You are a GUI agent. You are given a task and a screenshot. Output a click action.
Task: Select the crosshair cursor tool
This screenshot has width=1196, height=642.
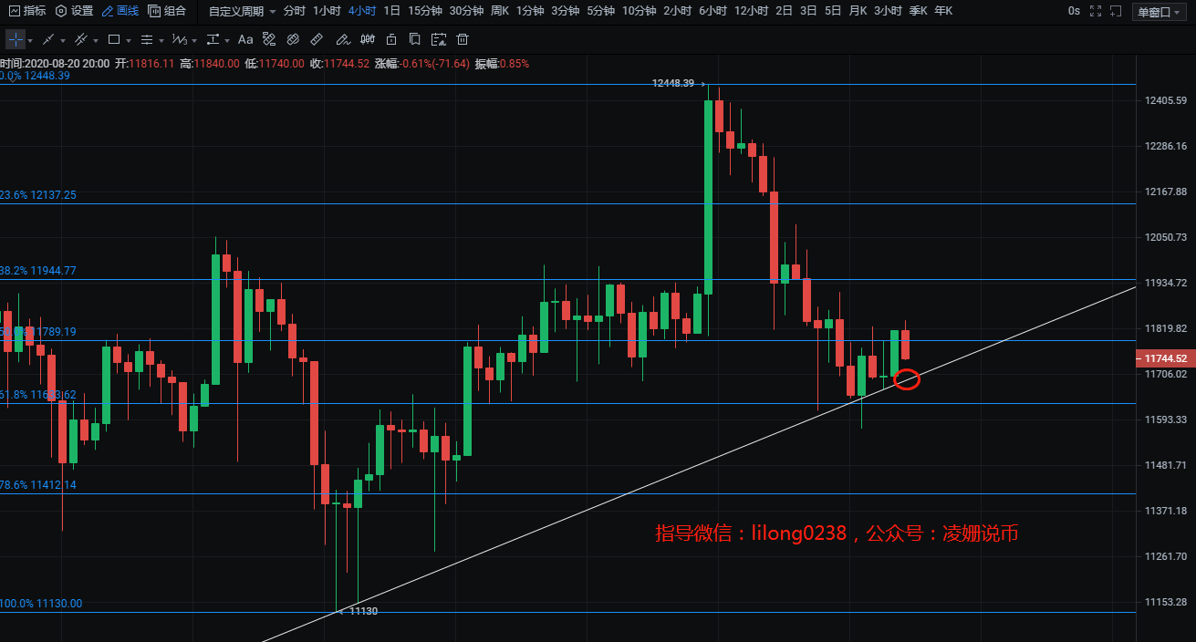pos(16,40)
